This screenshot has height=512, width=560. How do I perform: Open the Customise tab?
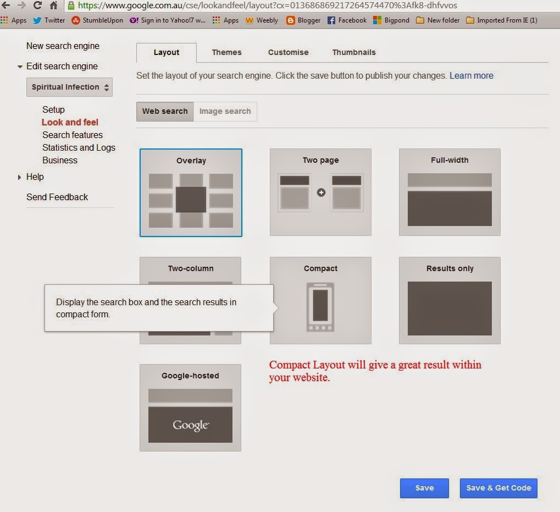click(x=287, y=52)
